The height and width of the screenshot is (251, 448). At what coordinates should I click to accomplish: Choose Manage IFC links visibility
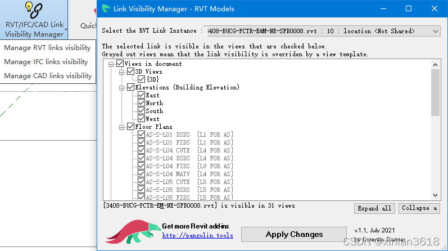point(46,61)
